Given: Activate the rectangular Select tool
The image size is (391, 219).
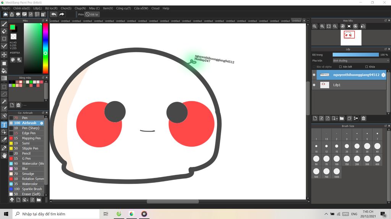Looking at the screenshot, I should point(4,87).
